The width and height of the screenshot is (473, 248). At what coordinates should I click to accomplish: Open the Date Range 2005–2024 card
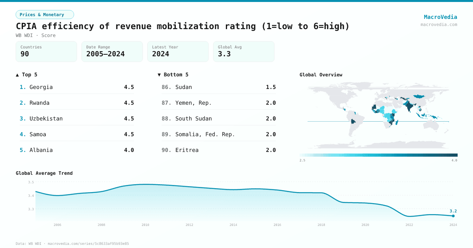click(112, 52)
